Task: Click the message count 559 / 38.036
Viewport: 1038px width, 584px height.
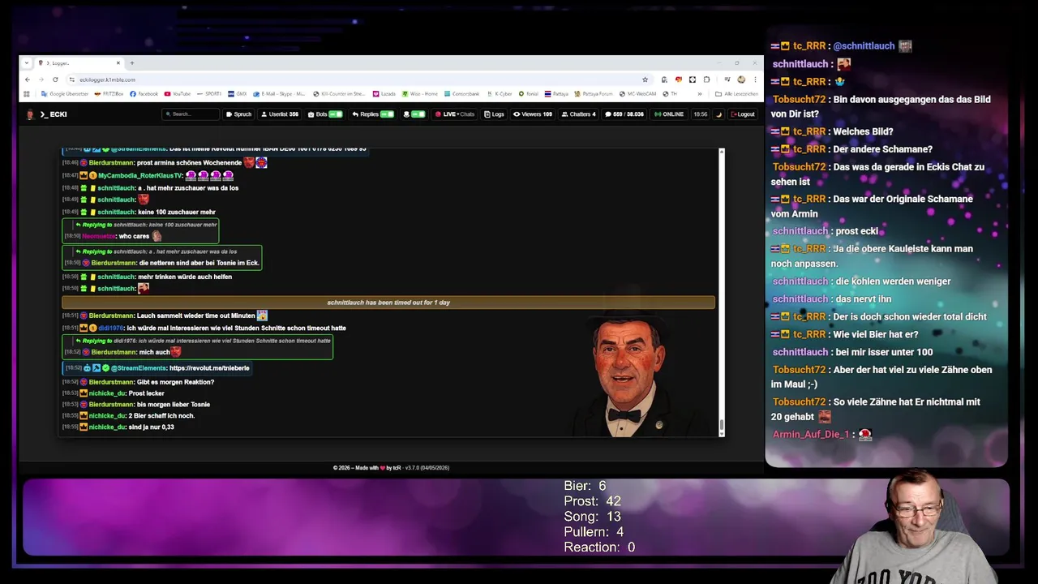Action: coord(624,114)
